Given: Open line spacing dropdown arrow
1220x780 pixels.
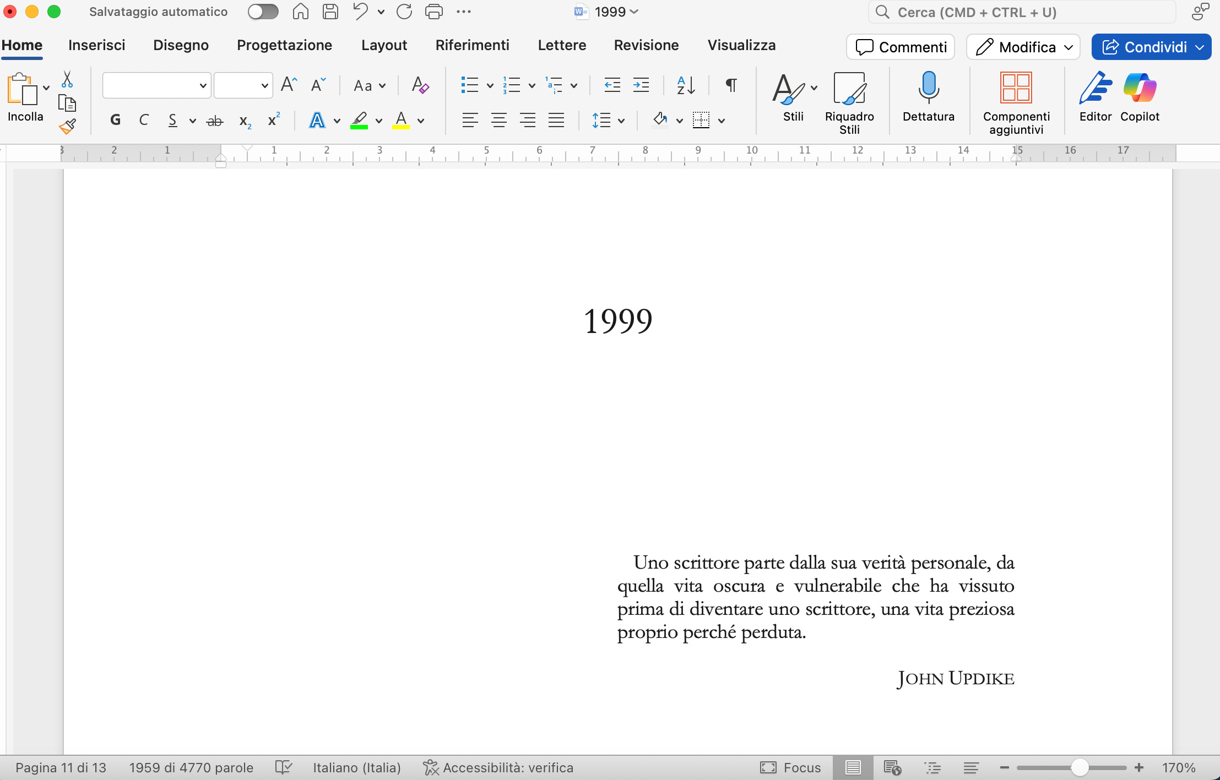Looking at the screenshot, I should tap(621, 121).
